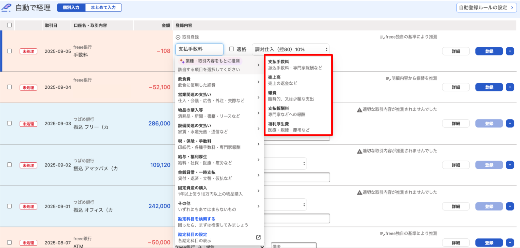Image resolution: width=520 pixels, height=248 pixels.
Task: Click the 支払手数料 account input field
Action: [199, 49]
